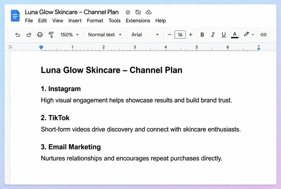
Task: Check cloud save status icon
Action: (148, 12)
